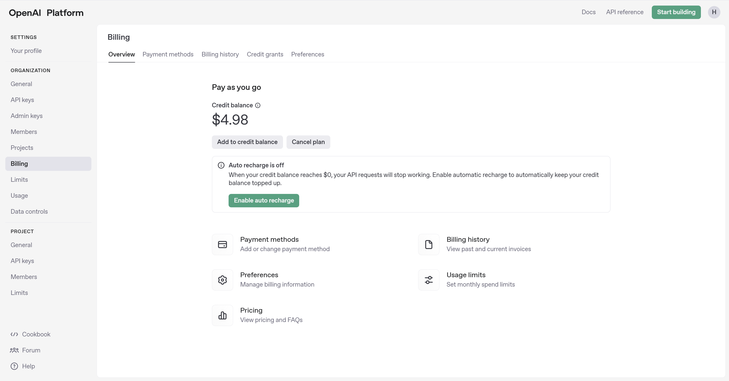The width and height of the screenshot is (729, 381).
Task: Click the Cancel plan button
Action: pyautogui.click(x=308, y=142)
